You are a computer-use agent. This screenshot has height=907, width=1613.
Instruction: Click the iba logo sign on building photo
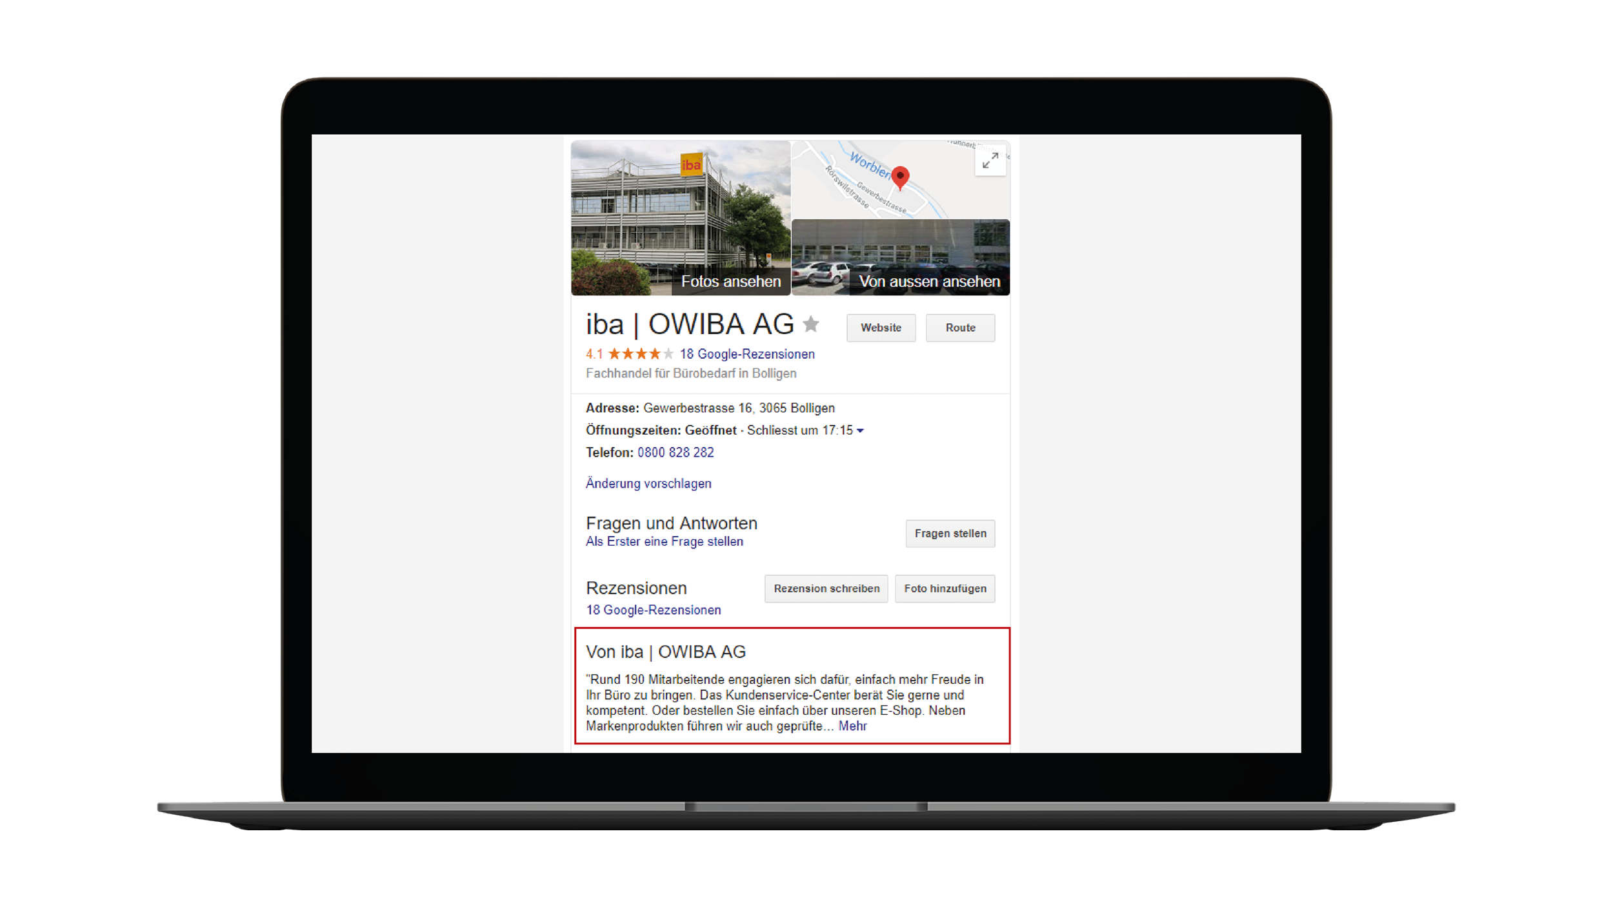pyautogui.click(x=691, y=164)
